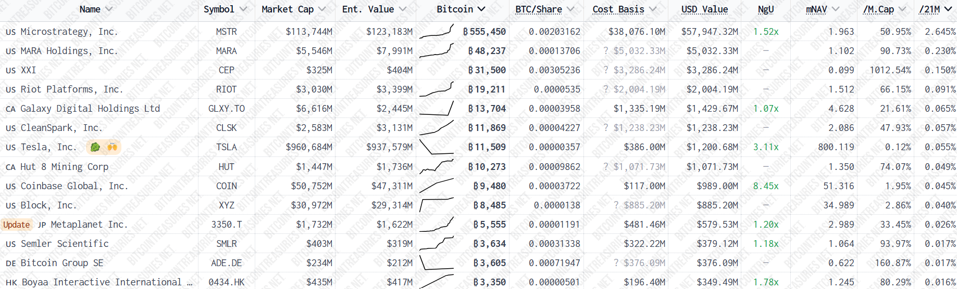957x289 pixels.
Task: Click the question mark on Bitcoin Group cost basis
Action: [x=616, y=262]
